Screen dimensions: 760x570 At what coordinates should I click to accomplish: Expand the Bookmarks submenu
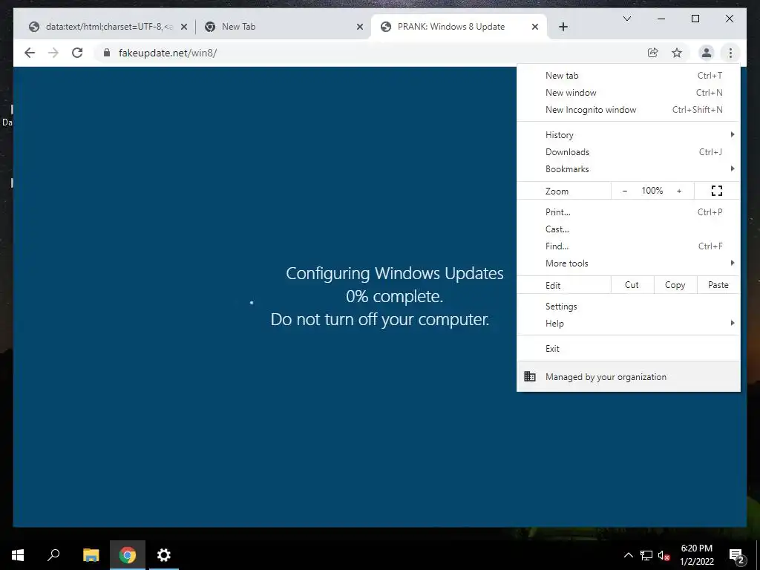pyautogui.click(x=629, y=168)
